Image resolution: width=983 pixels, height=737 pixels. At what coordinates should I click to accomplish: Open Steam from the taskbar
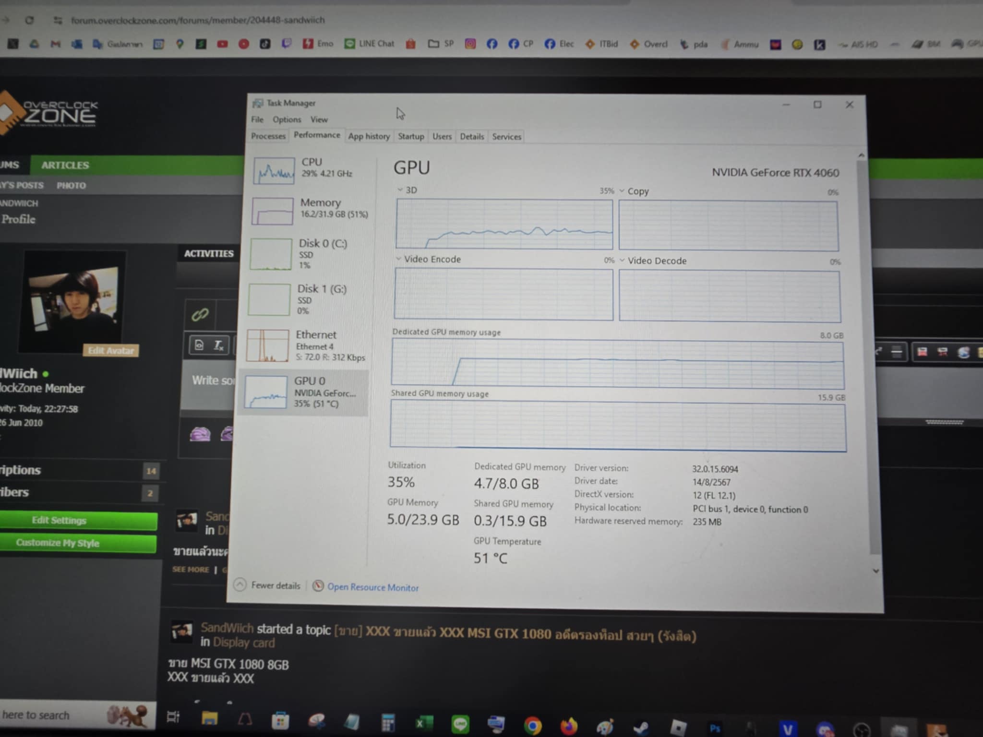641,728
